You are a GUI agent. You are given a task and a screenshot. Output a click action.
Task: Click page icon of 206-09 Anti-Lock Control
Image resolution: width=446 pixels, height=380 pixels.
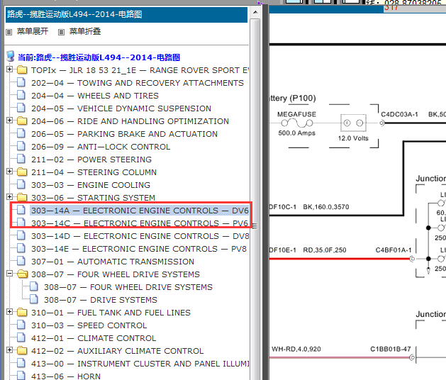click(x=21, y=146)
